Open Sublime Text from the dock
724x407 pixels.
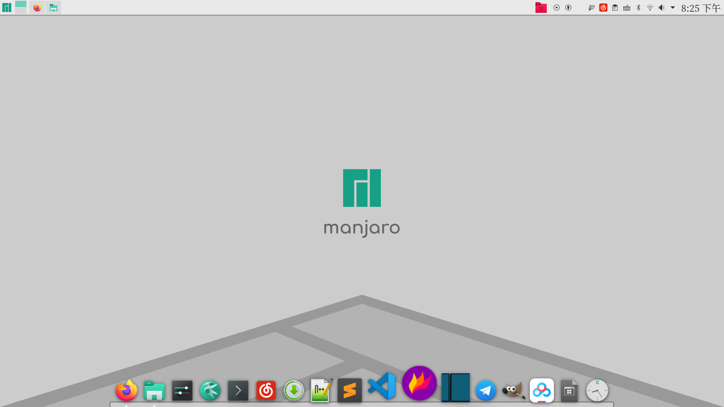tap(350, 390)
